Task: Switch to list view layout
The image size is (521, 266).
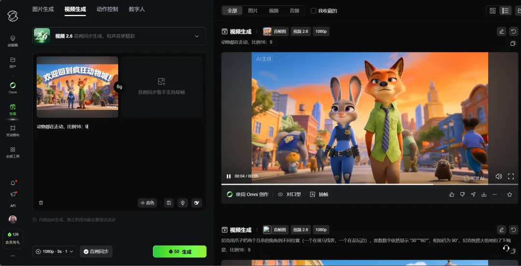Action: (506, 11)
